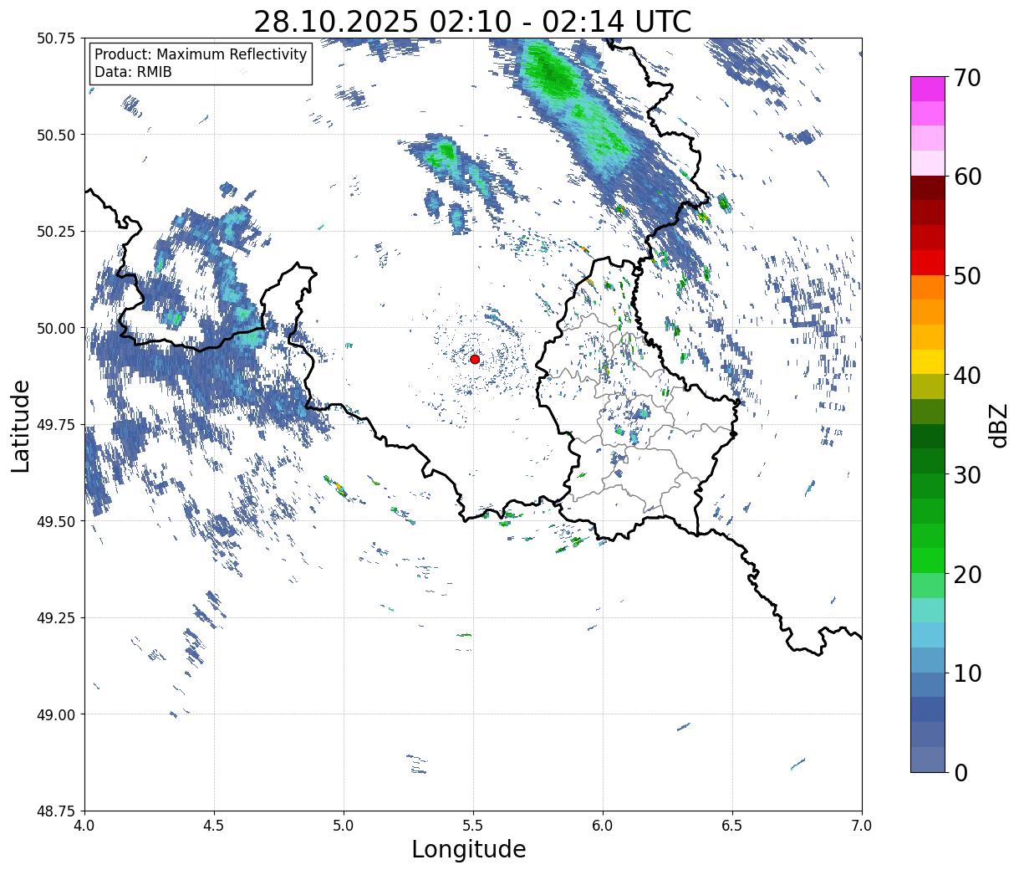
Task: Click the latitude tick label 50.75
Action: (x=56, y=38)
